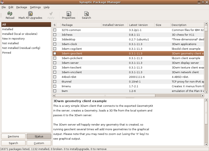
Task: Click the Apply checkmark icon
Action: pos(51,14)
